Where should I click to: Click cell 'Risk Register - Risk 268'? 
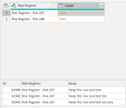pyautogui.click(x=34, y=19)
